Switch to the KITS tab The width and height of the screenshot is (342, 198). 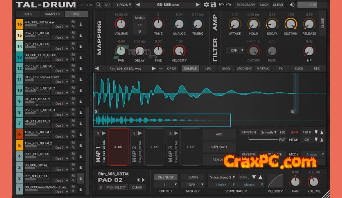tap(28, 14)
